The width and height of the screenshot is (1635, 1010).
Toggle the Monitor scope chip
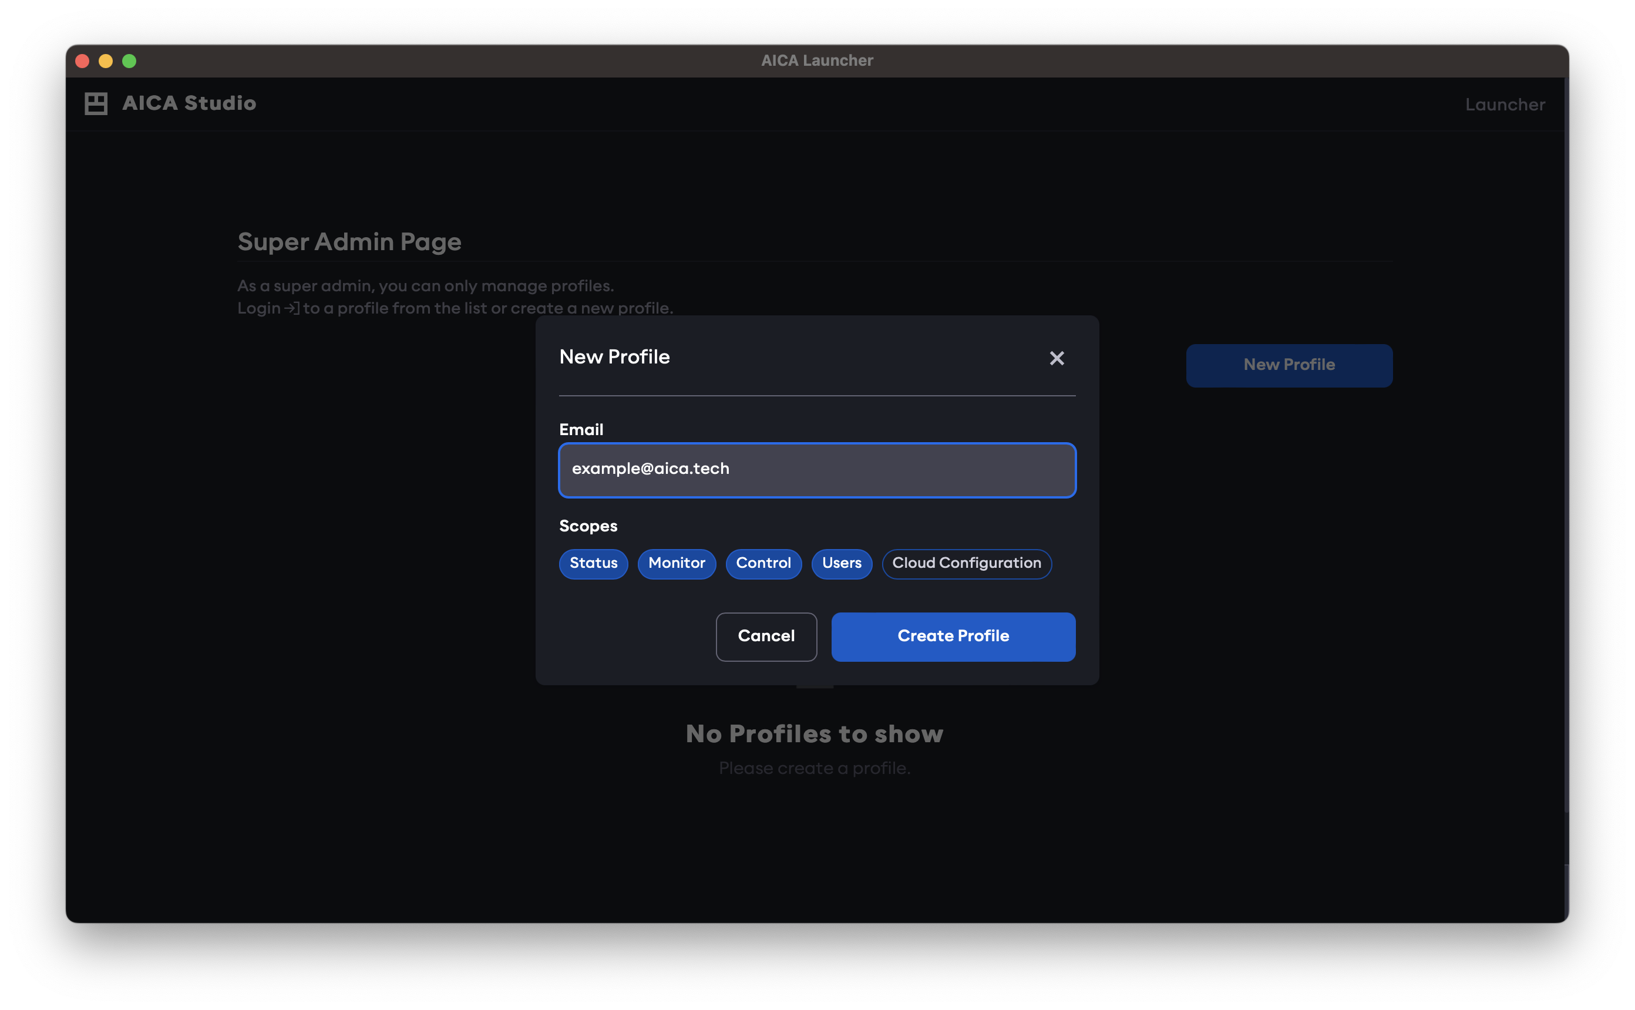click(677, 563)
